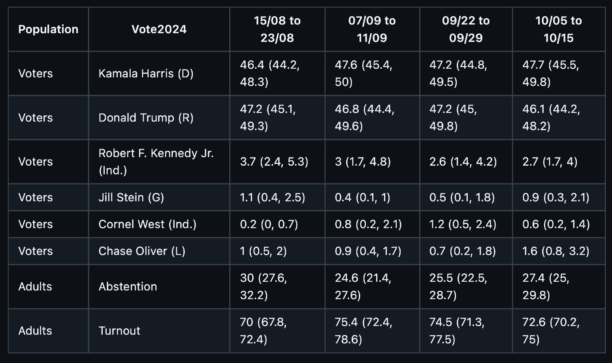Click the Robert F. Kennedy Jr. cell
This screenshot has width=612, height=363.
(x=156, y=162)
